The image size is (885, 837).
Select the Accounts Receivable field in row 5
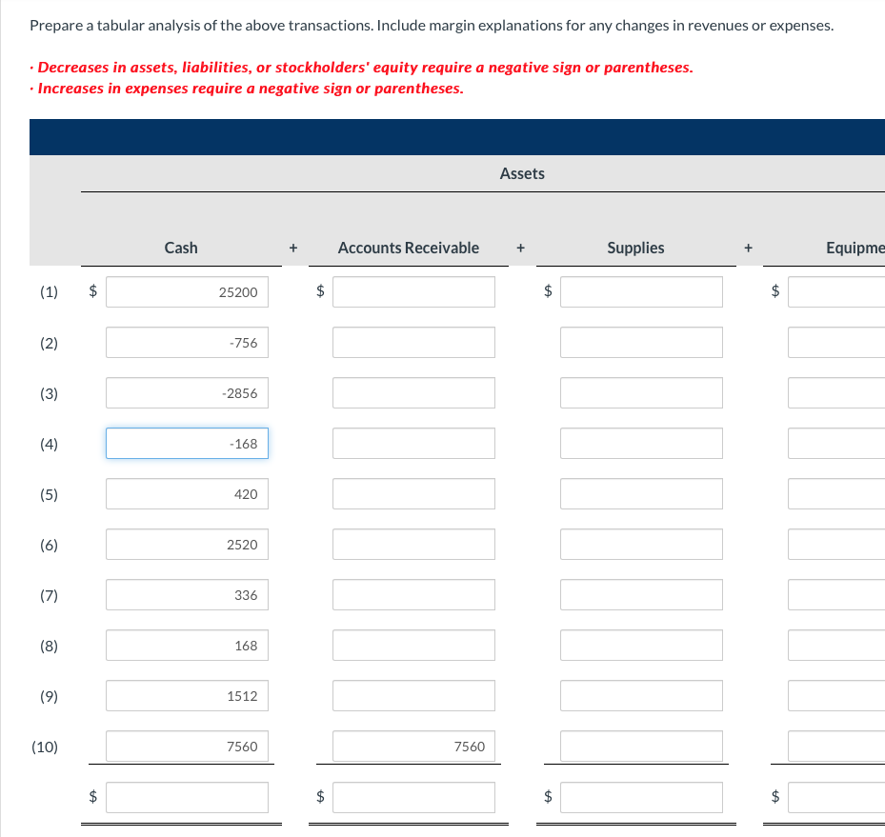point(413,493)
